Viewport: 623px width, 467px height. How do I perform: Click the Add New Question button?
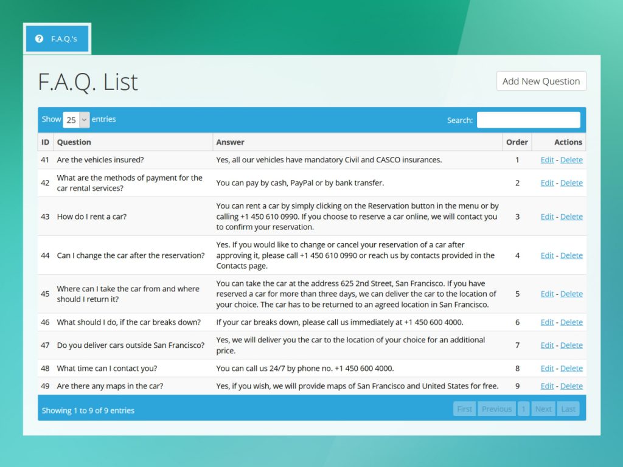click(x=541, y=81)
